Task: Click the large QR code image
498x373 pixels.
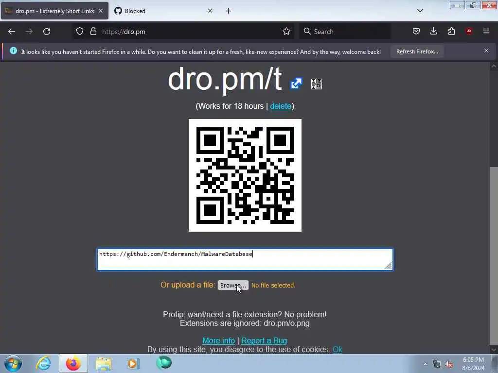Action: pos(245,175)
